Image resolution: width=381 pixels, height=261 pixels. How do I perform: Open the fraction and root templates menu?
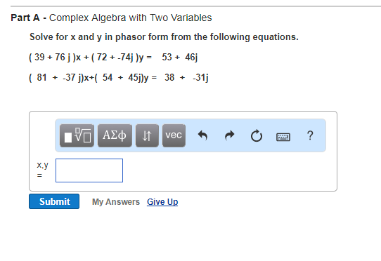[x=77, y=135]
